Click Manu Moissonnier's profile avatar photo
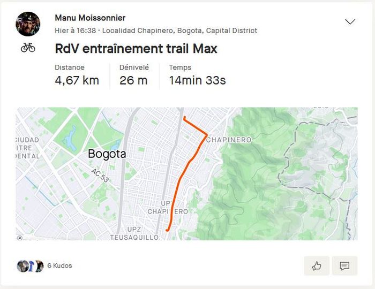This screenshot has width=375, height=289. (x=28, y=24)
